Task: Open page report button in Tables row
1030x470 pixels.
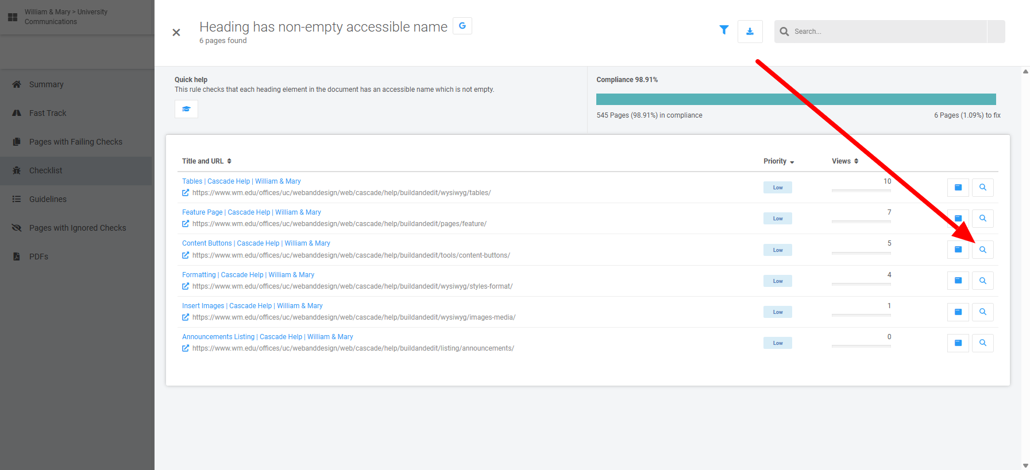Action: click(x=958, y=187)
